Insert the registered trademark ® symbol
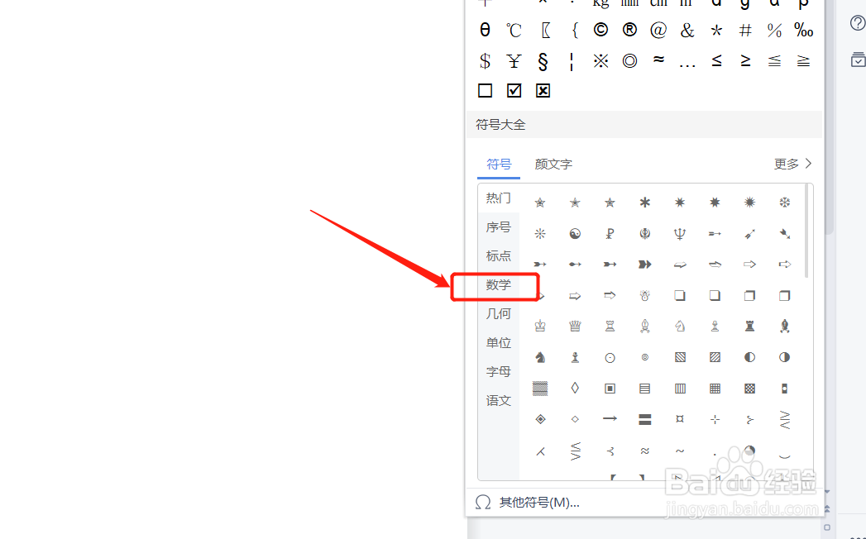 (x=629, y=30)
